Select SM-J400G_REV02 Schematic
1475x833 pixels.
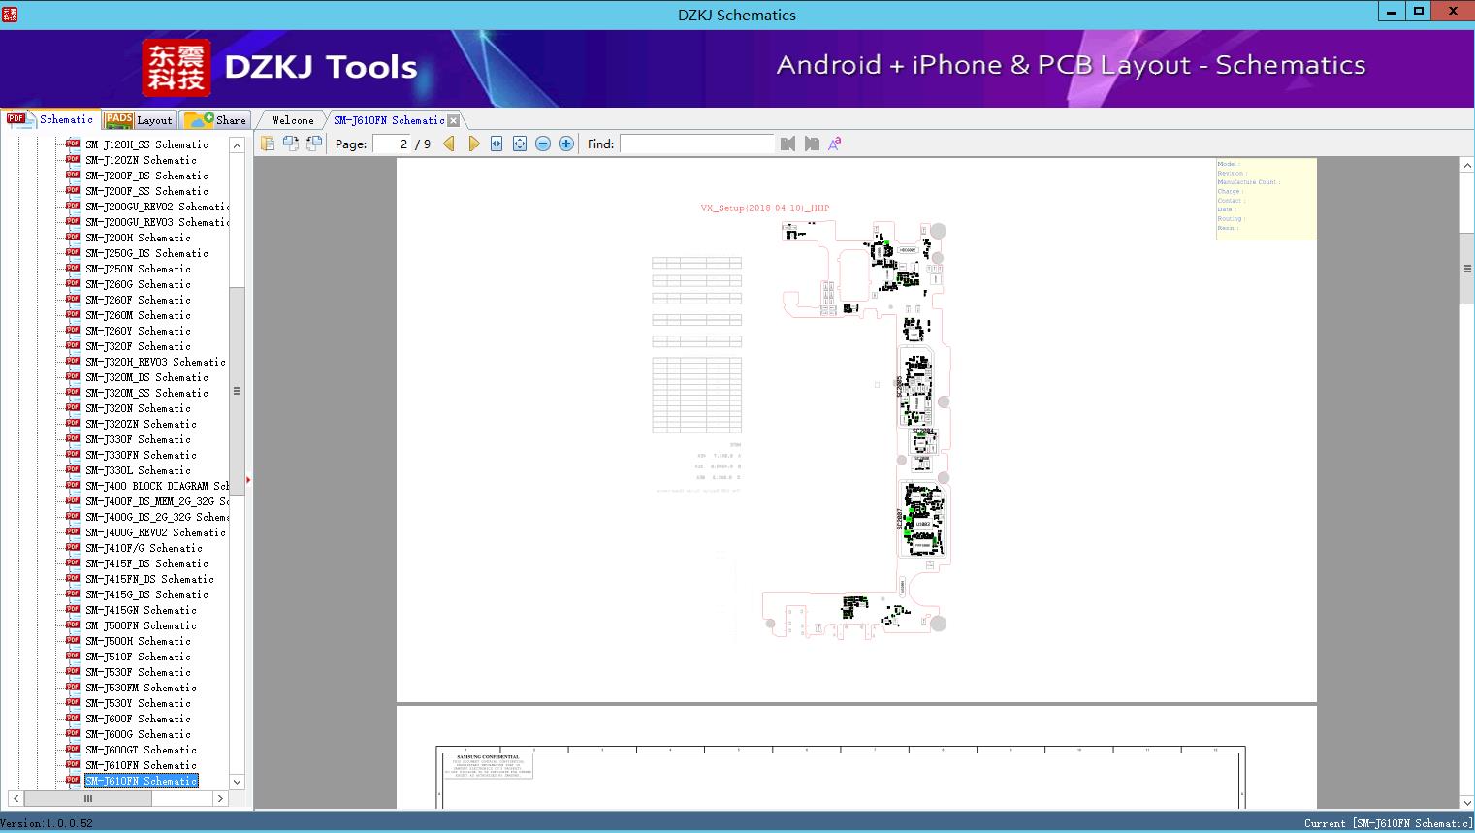click(x=155, y=532)
